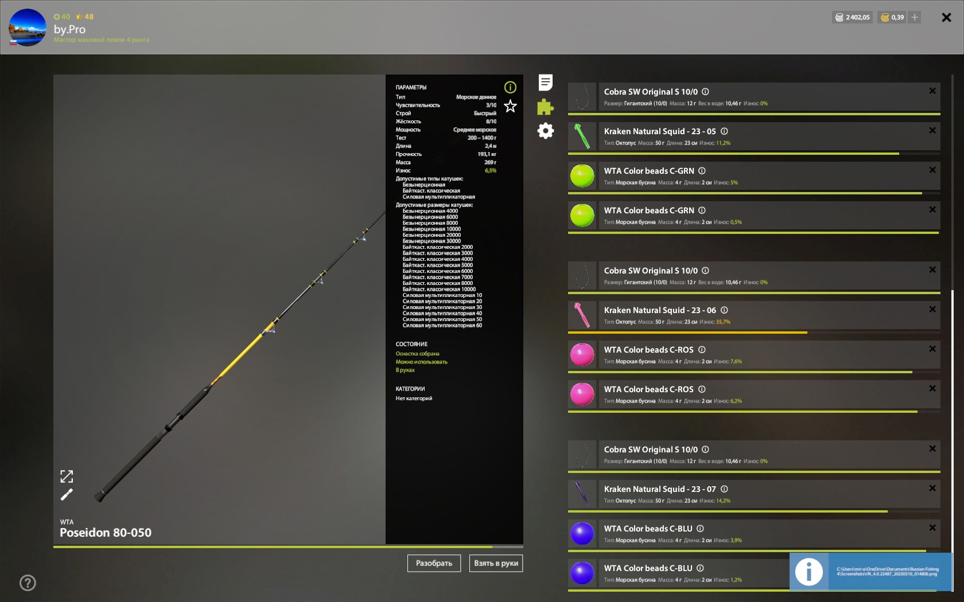Show info for Kraken Natural Squid - 23 - 07
964x602 pixels.
coord(724,489)
